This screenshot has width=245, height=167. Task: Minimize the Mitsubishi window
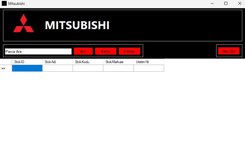tap(212, 3)
